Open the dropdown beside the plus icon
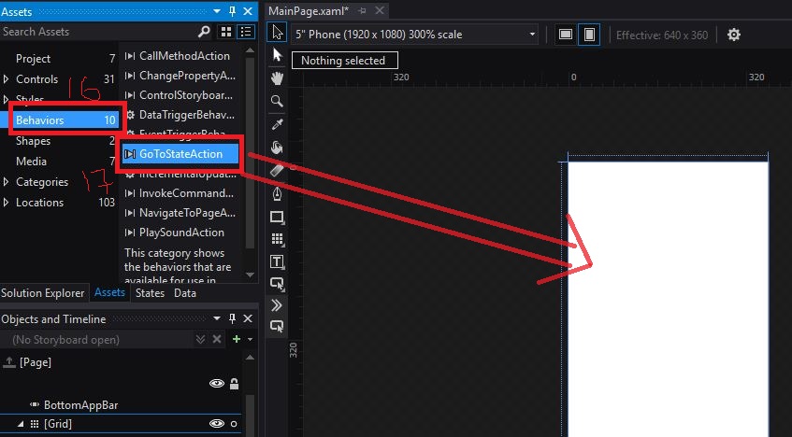This screenshot has height=437, width=792. [x=250, y=340]
